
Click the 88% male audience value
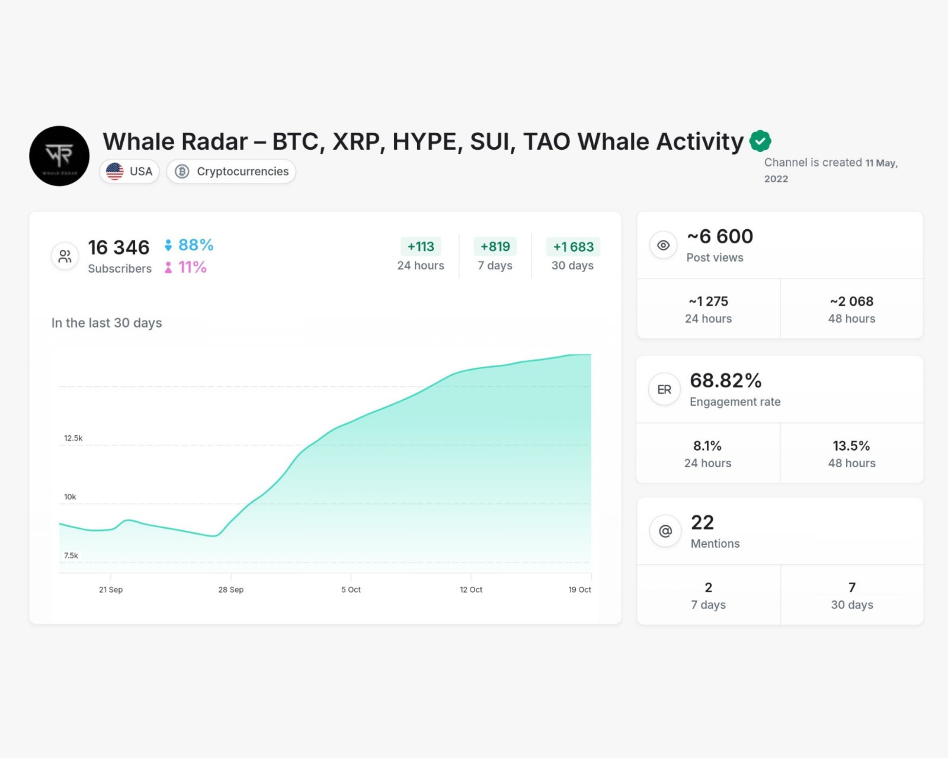pyautogui.click(x=196, y=245)
